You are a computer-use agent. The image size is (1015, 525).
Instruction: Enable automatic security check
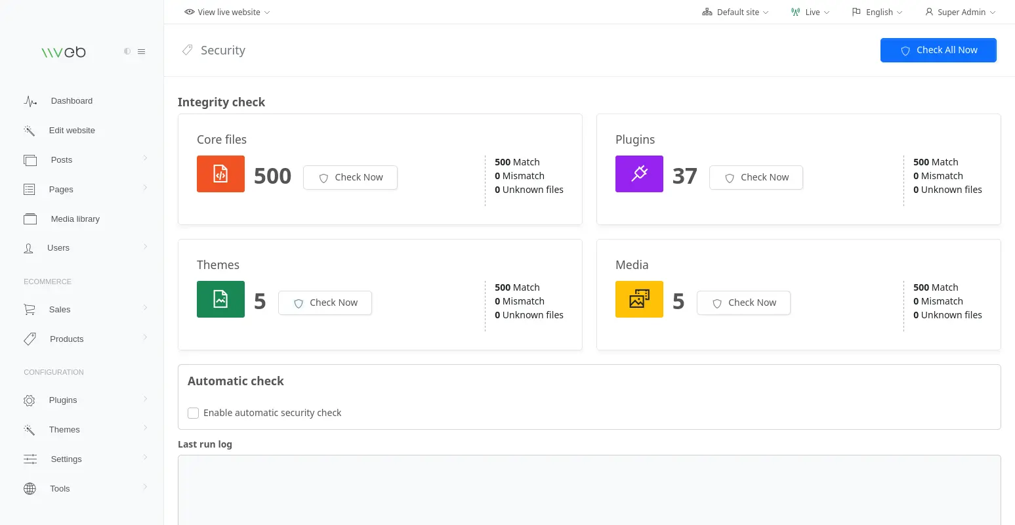click(x=193, y=413)
